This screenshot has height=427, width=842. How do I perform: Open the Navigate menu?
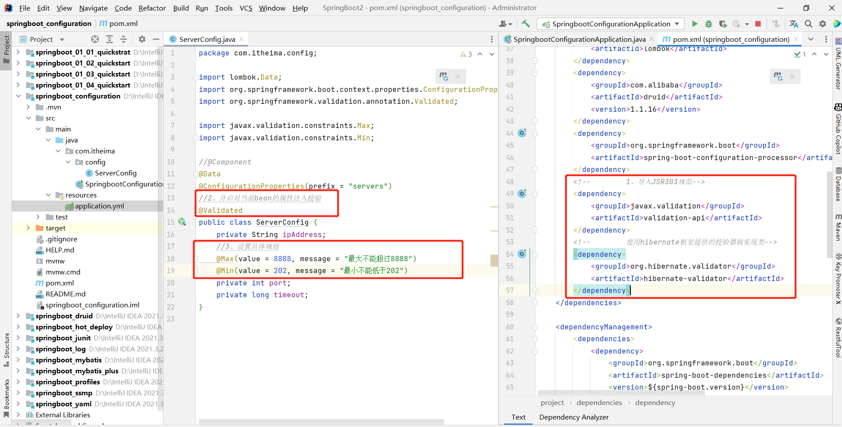coord(93,8)
